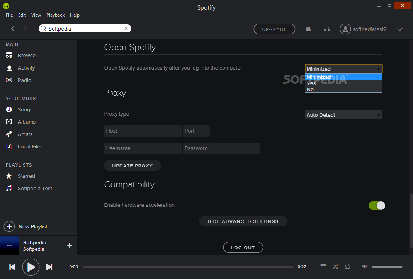Open the View menu

(x=36, y=15)
